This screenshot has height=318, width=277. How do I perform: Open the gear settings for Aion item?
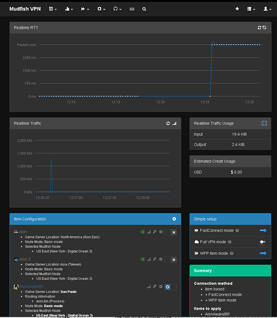(161, 232)
